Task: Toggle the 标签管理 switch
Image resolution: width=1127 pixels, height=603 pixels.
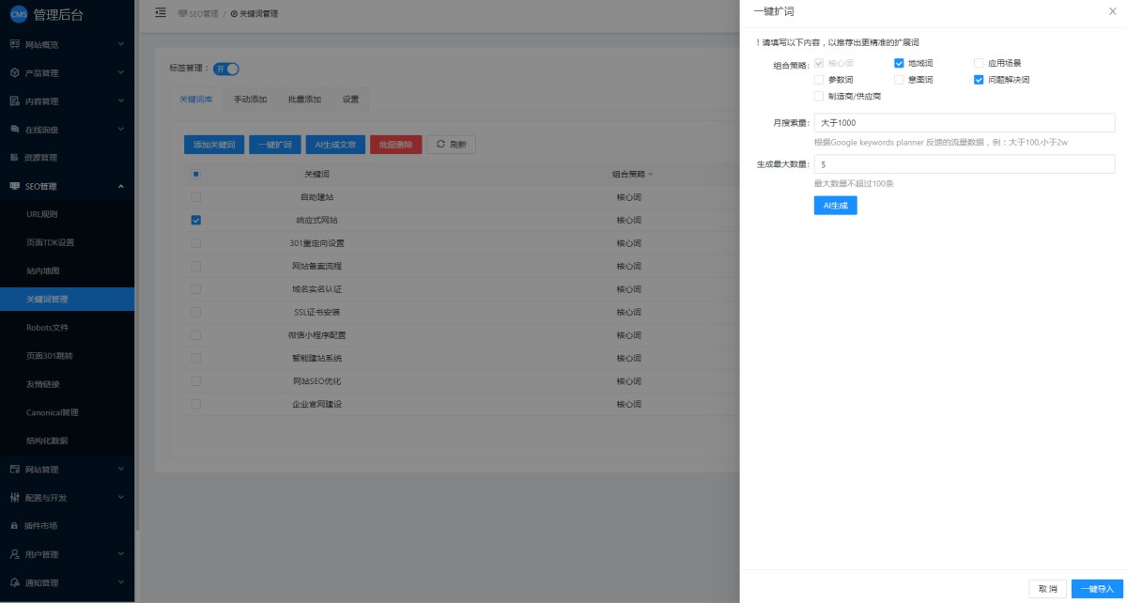Action: click(226, 69)
